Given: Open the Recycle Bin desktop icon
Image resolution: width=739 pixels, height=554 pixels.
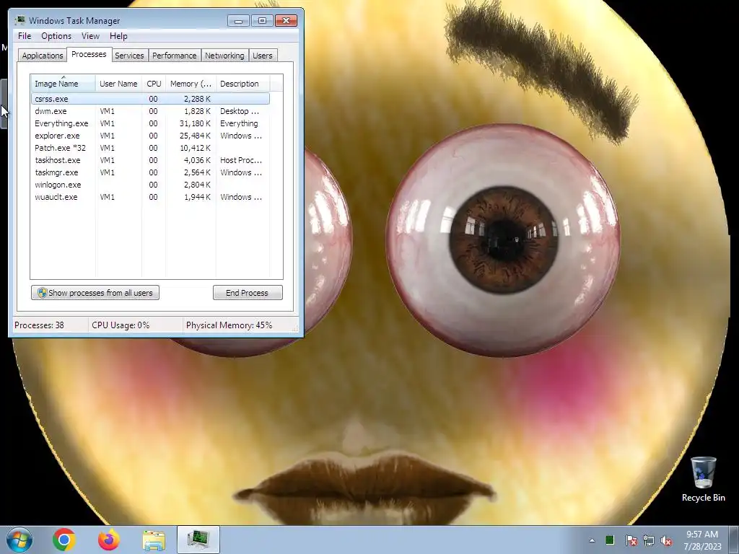Looking at the screenshot, I should click(703, 479).
